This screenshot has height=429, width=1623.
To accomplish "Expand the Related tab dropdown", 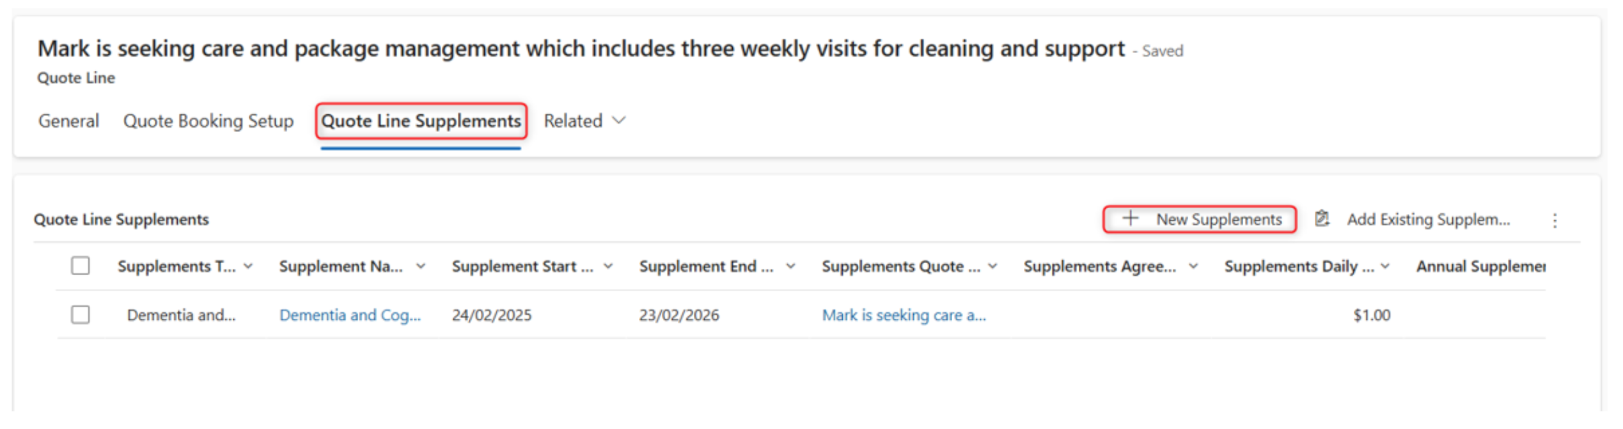I will pyautogui.click(x=618, y=120).
